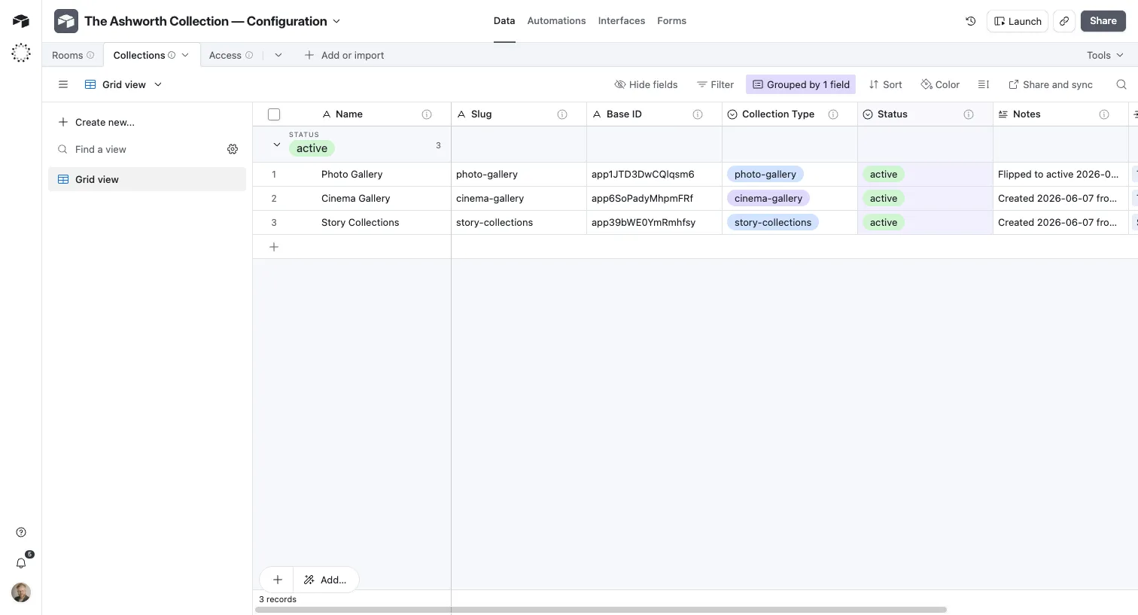Select the photo-gallery collection type tag
Viewport: 1138px width, 615px height.
click(x=765, y=174)
